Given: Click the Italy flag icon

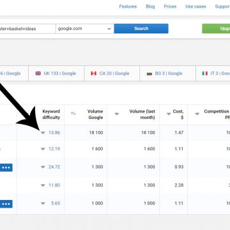Looking at the screenshot, I should pyautogui.click(x=205, y=73).
